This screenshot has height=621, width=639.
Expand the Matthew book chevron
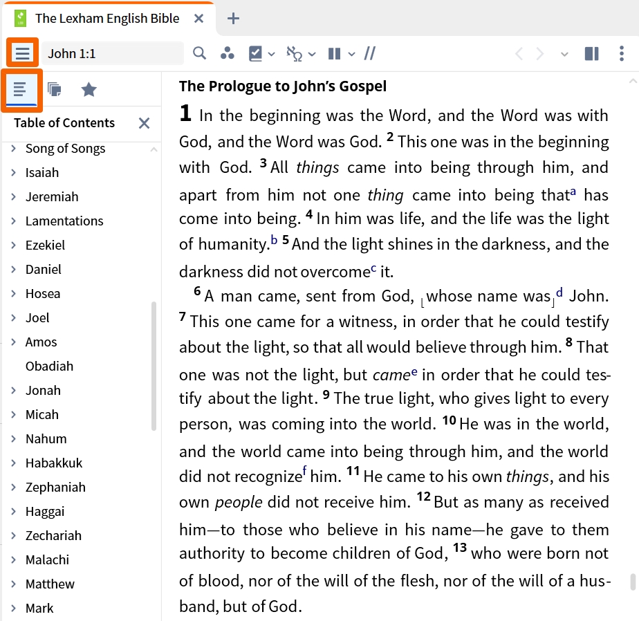[x=13, y=584]
